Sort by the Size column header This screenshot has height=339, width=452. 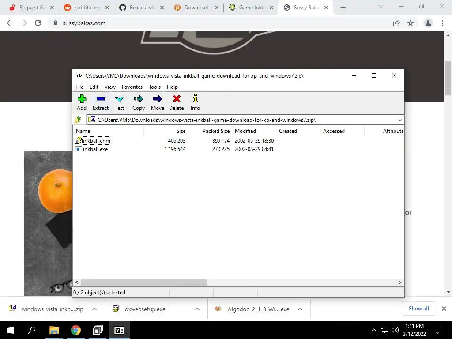[166, 131]
